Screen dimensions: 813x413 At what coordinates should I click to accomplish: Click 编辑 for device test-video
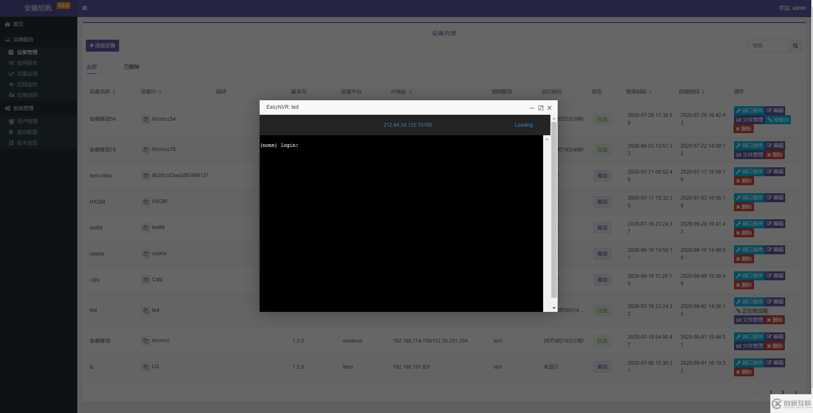pos(775,172)
